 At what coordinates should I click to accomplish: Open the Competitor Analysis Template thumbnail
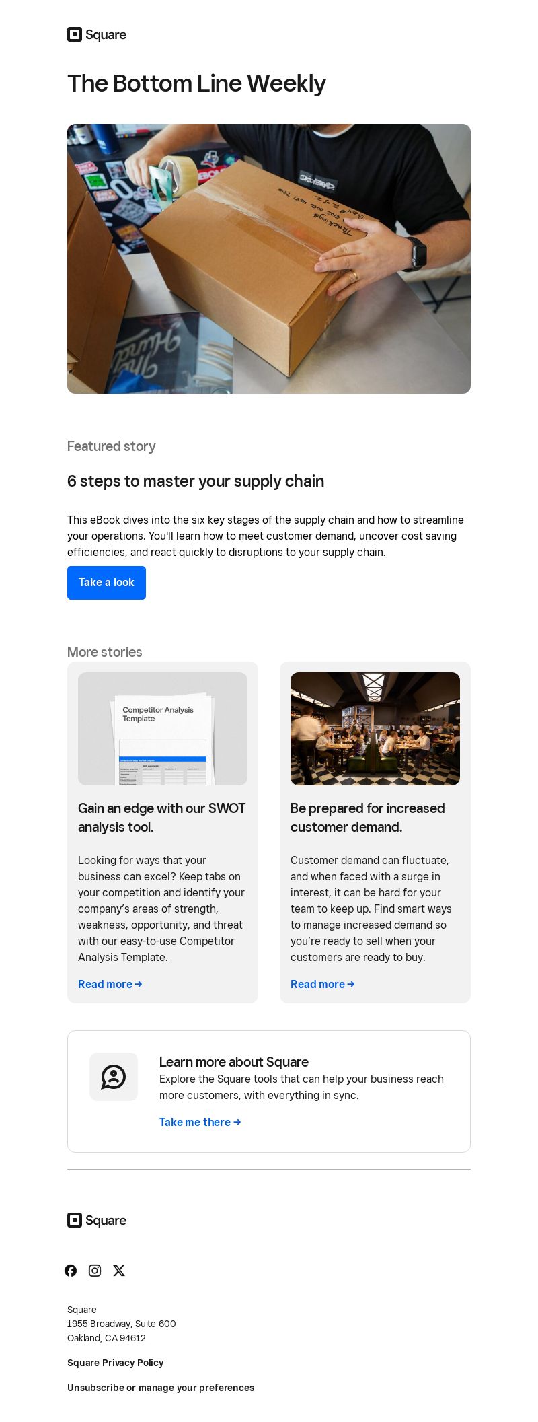click(163, 729)
